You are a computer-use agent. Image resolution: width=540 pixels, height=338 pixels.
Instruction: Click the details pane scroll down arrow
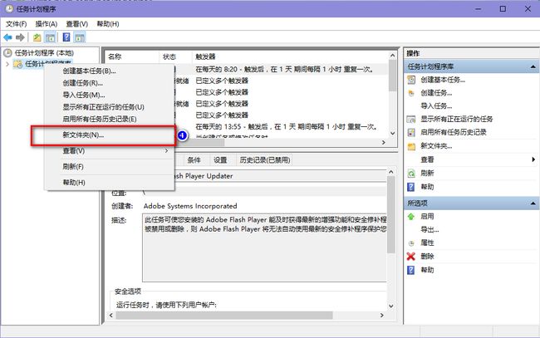[x=391, y=306]
